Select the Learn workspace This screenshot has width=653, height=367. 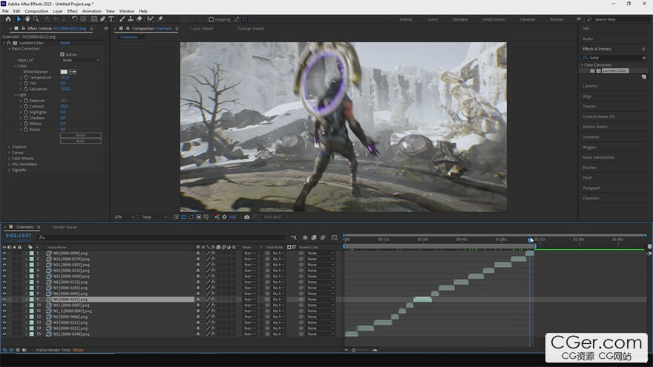click(x=433, y=19)
